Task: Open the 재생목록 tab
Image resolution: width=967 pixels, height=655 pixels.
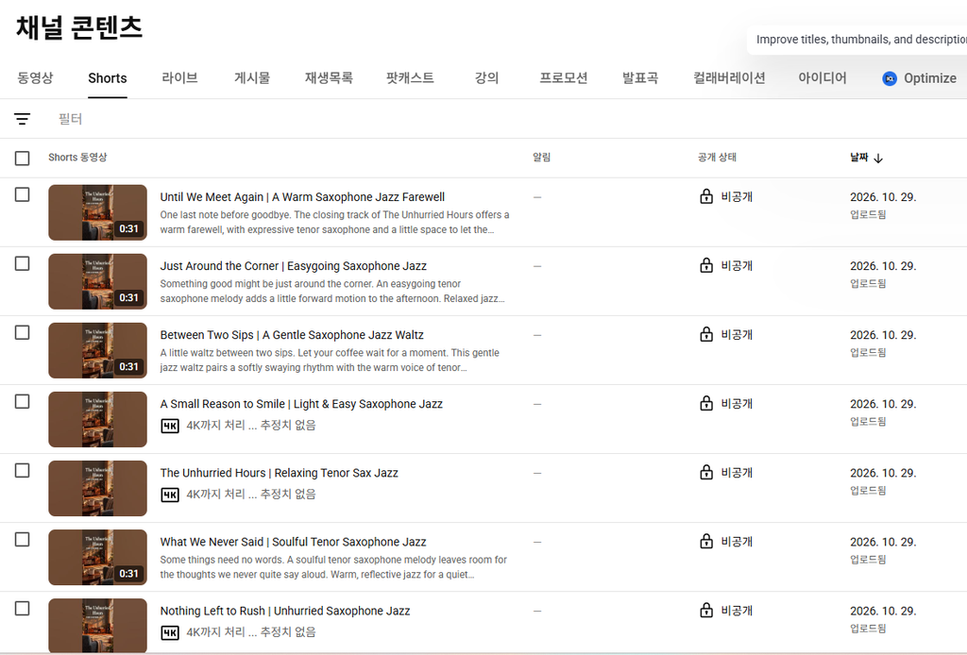Action: 329,78
